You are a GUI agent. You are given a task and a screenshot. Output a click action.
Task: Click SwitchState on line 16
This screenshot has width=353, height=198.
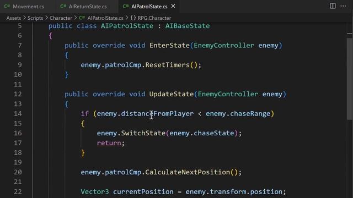(143, 133)
